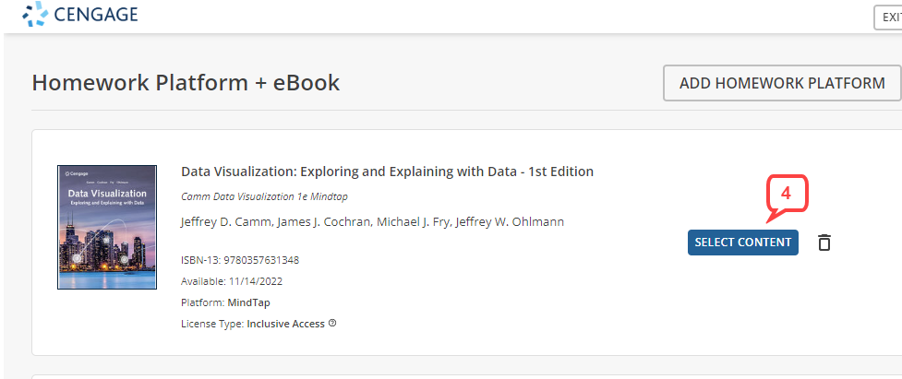Click ADD HOMEWORK PLATFORM button

pyautogui.click(x=782, y=83)
